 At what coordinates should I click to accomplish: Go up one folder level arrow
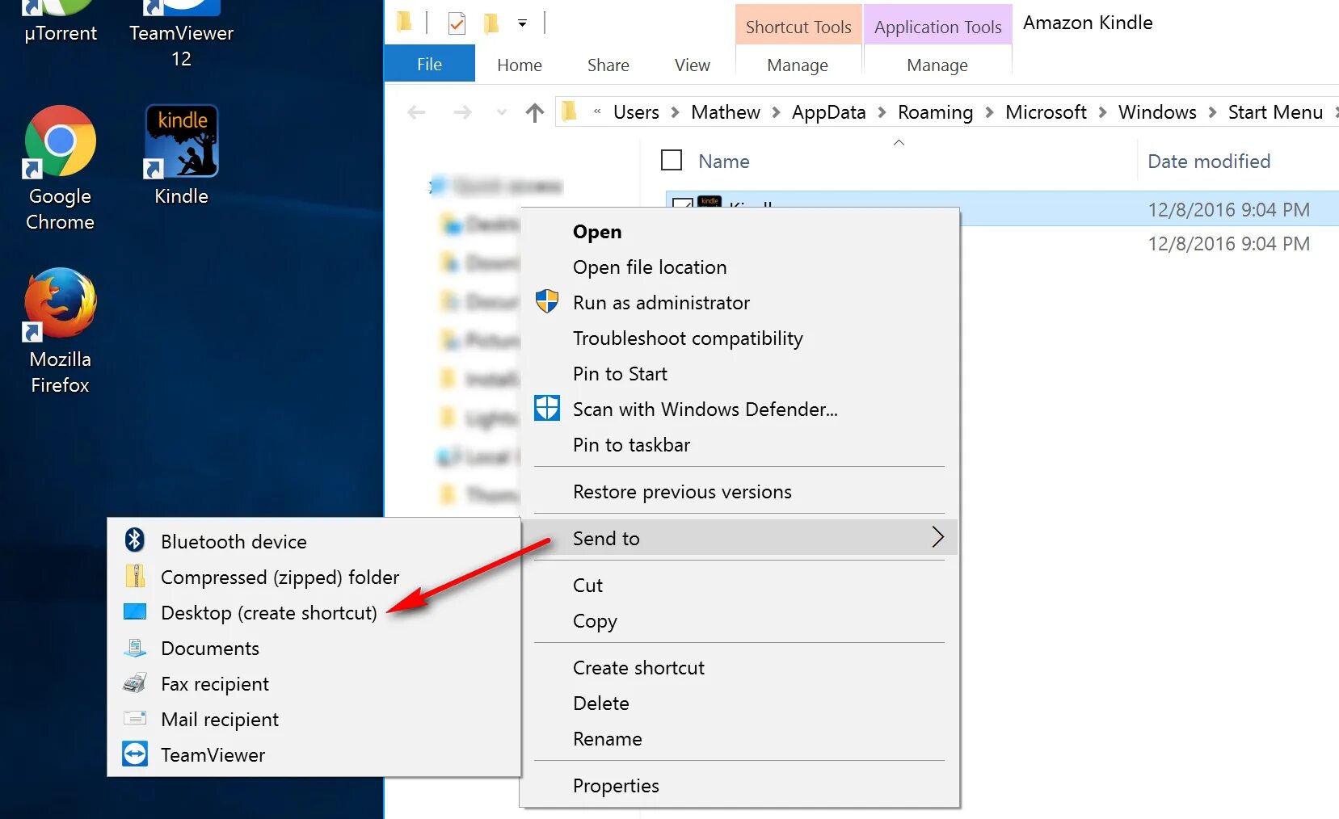pos(534,112)
